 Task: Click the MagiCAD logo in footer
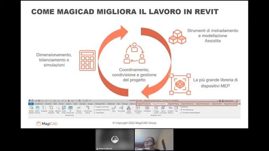click(x=47, y=124)
